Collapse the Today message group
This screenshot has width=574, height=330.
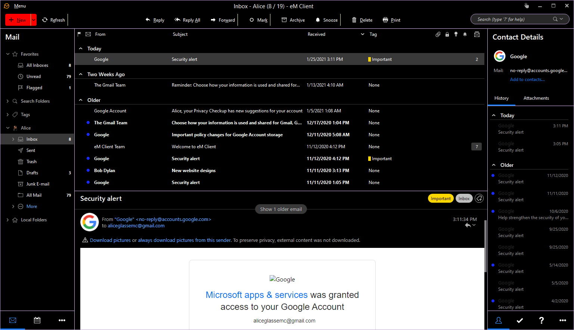(81, 48)
